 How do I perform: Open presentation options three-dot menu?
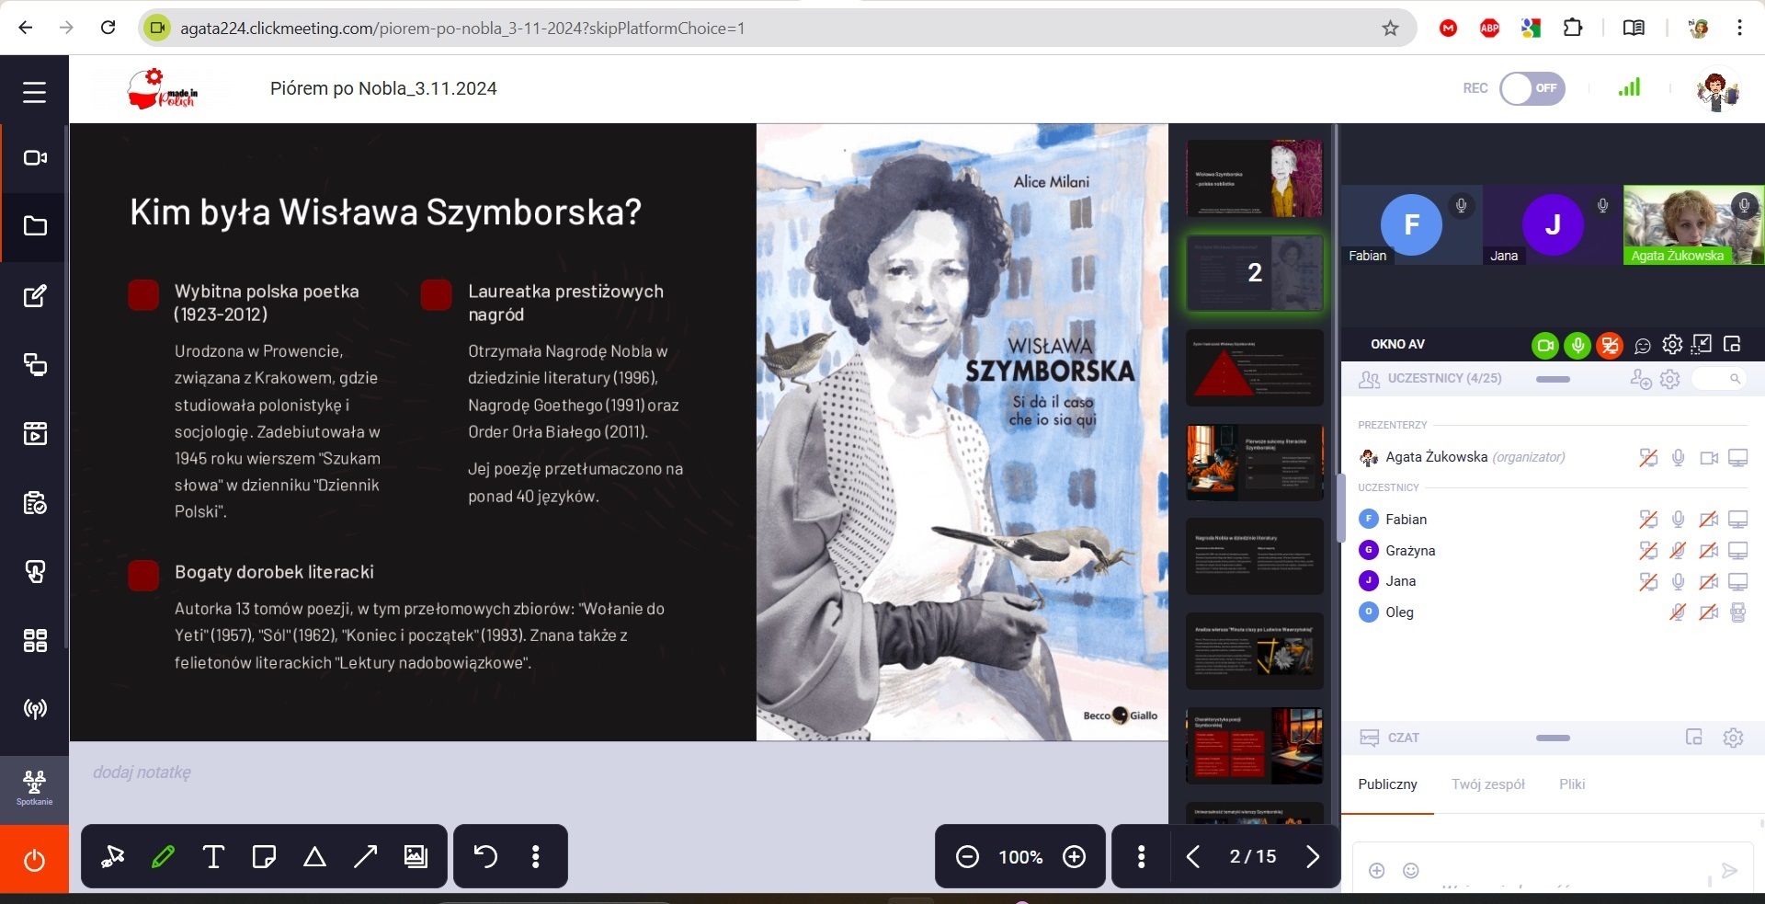click(1141, 857)
